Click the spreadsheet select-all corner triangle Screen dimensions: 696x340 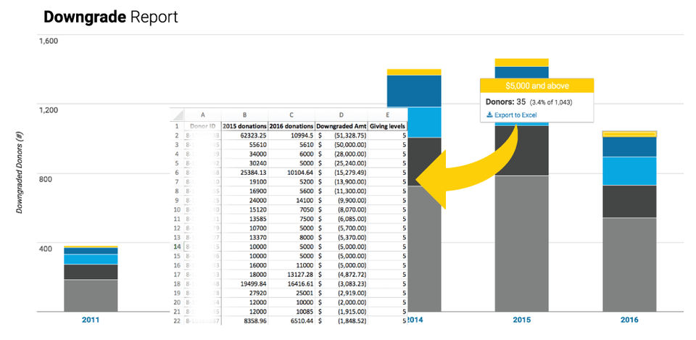point(177,115)
